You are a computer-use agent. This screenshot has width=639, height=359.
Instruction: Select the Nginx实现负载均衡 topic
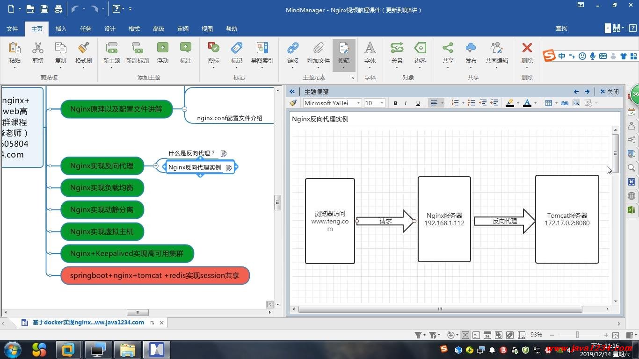102,188
